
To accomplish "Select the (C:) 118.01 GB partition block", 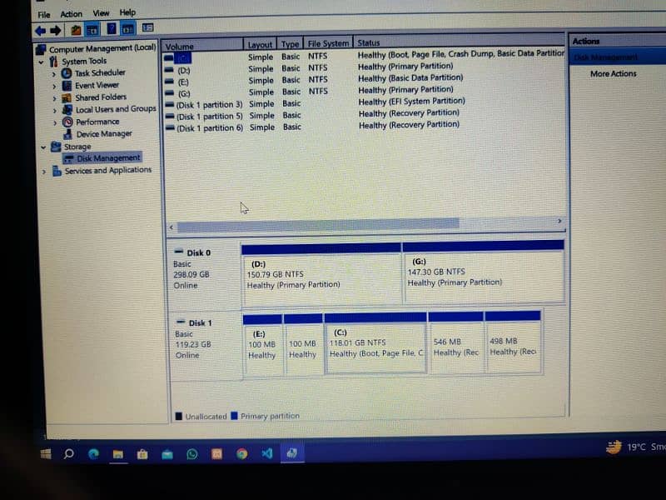I will pos(375,343).
